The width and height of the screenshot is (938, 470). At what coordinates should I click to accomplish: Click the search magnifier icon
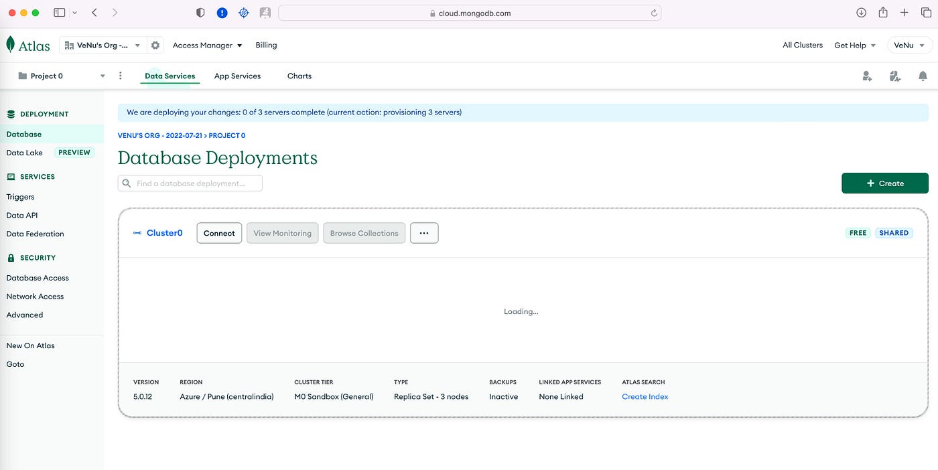pos(127,183)
